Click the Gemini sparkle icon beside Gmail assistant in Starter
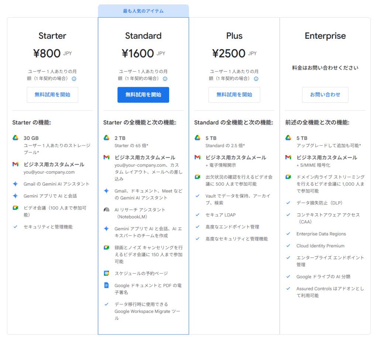Viewport: 378px width, 340px height. [16, 184]
